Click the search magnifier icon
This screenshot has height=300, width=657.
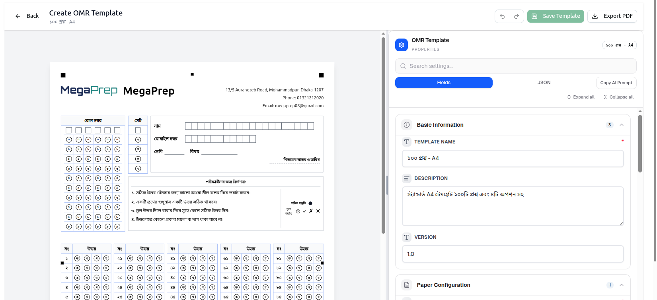pyautogui.click(x=403, y=66)
